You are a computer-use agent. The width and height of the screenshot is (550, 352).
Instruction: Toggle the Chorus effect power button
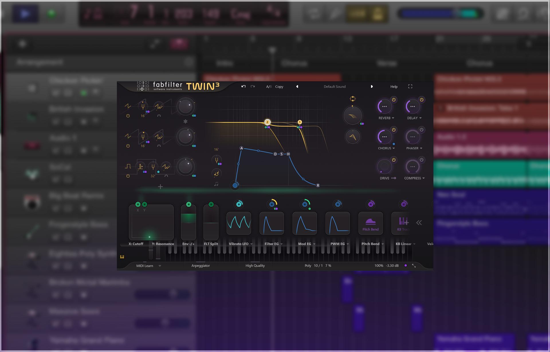[394, 130]
